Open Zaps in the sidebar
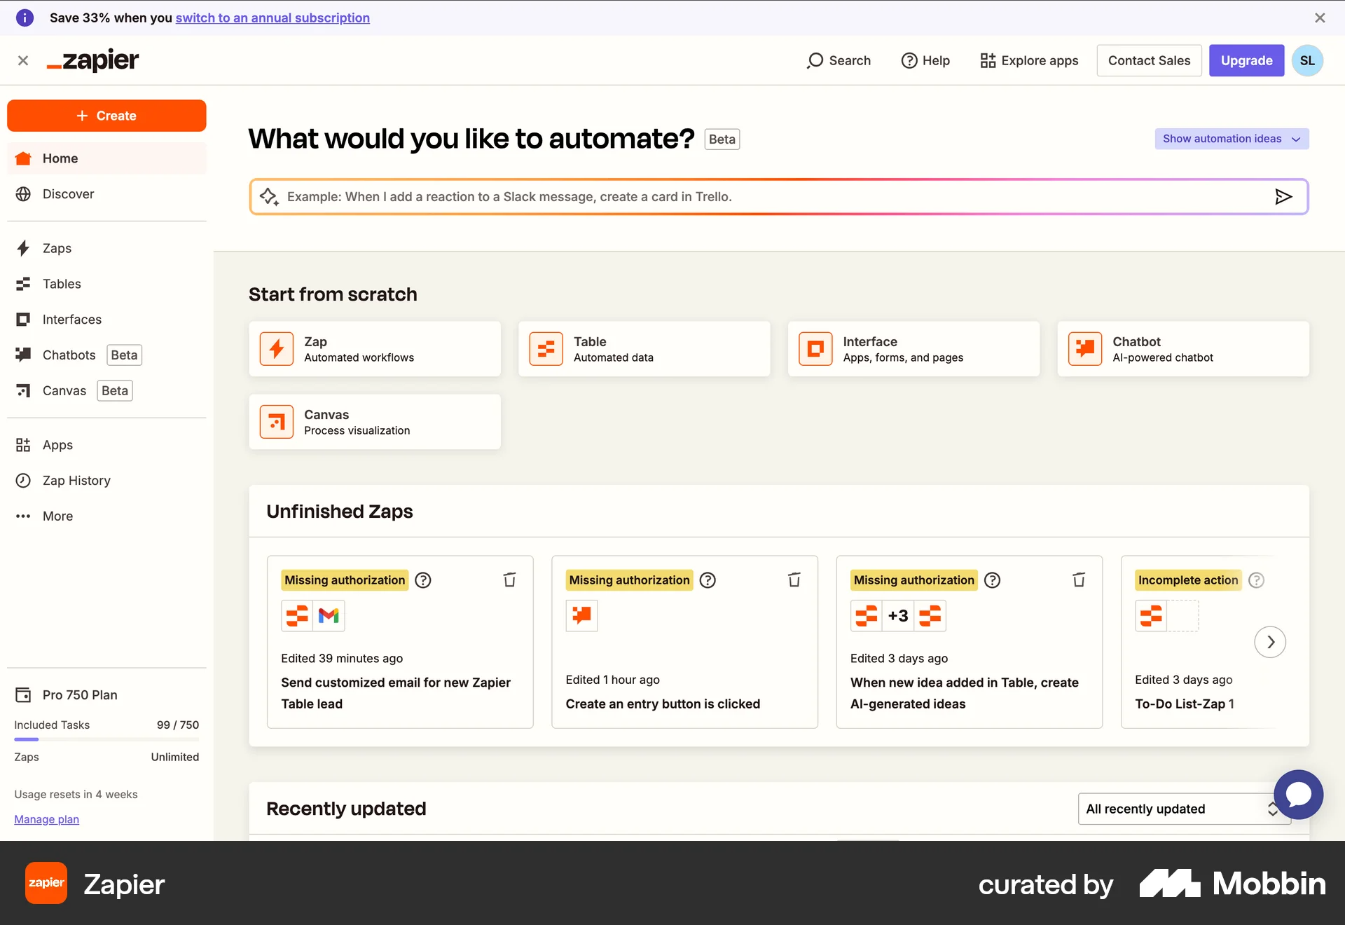The image size is (1345, 925). coord(106,248)
